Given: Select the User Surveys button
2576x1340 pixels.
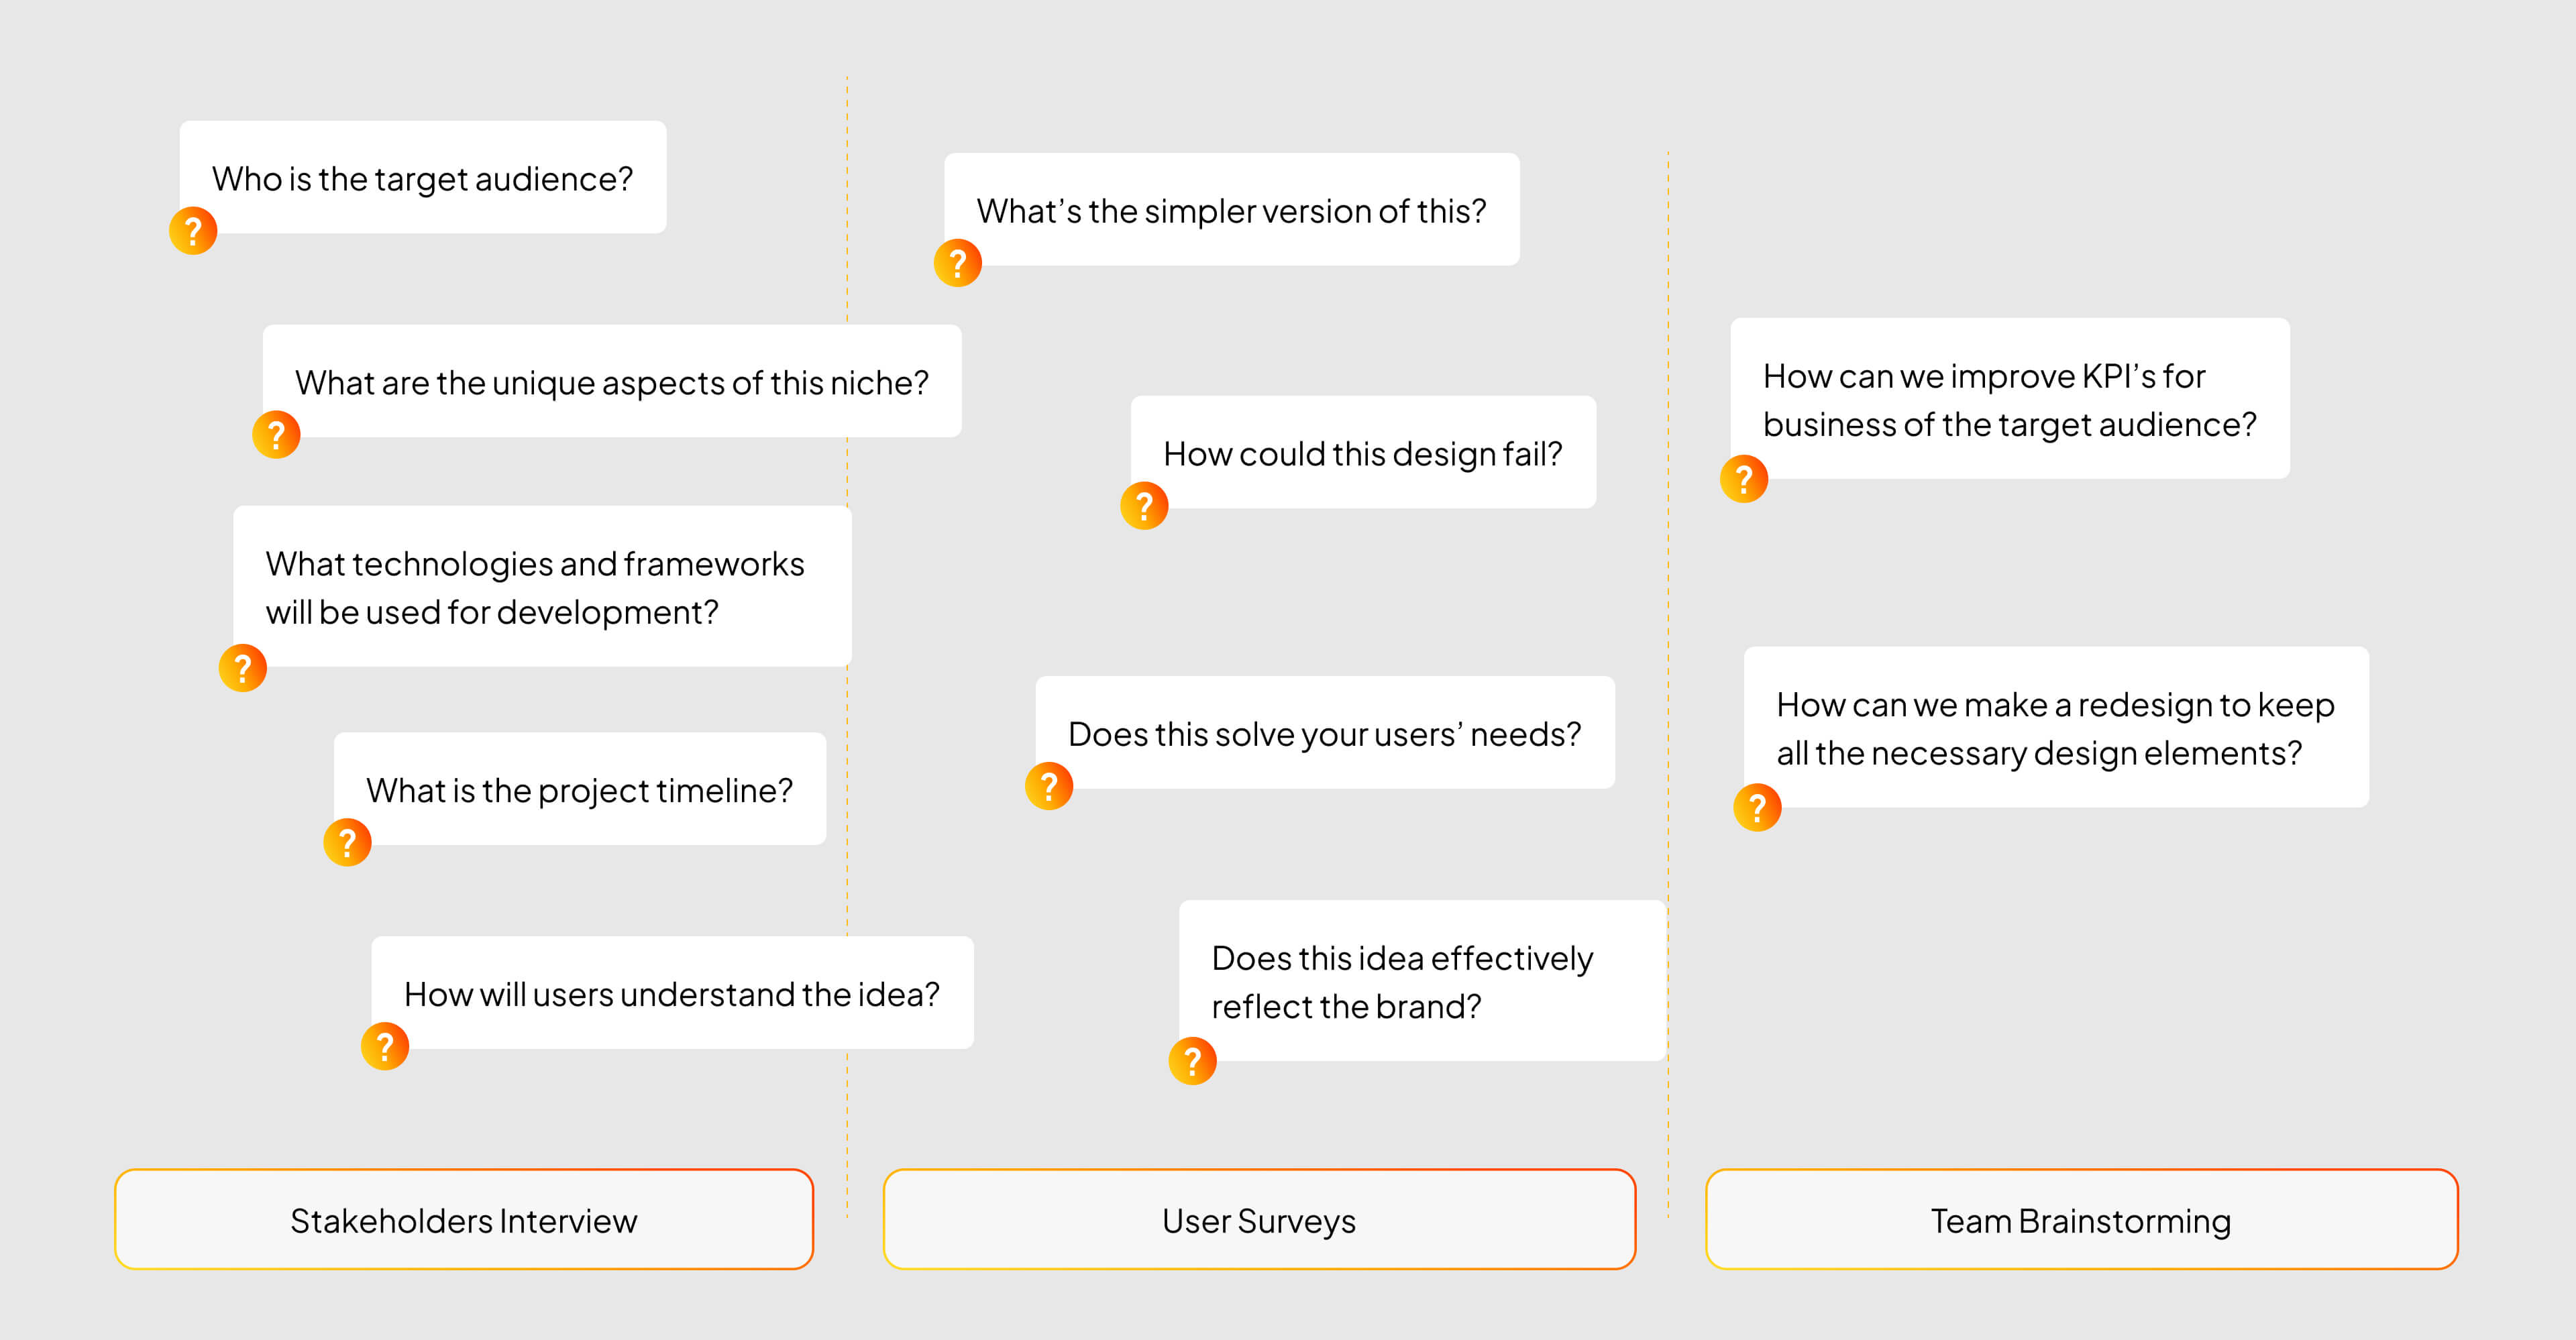Looking at the screenshot, I should (1259, 1220).
